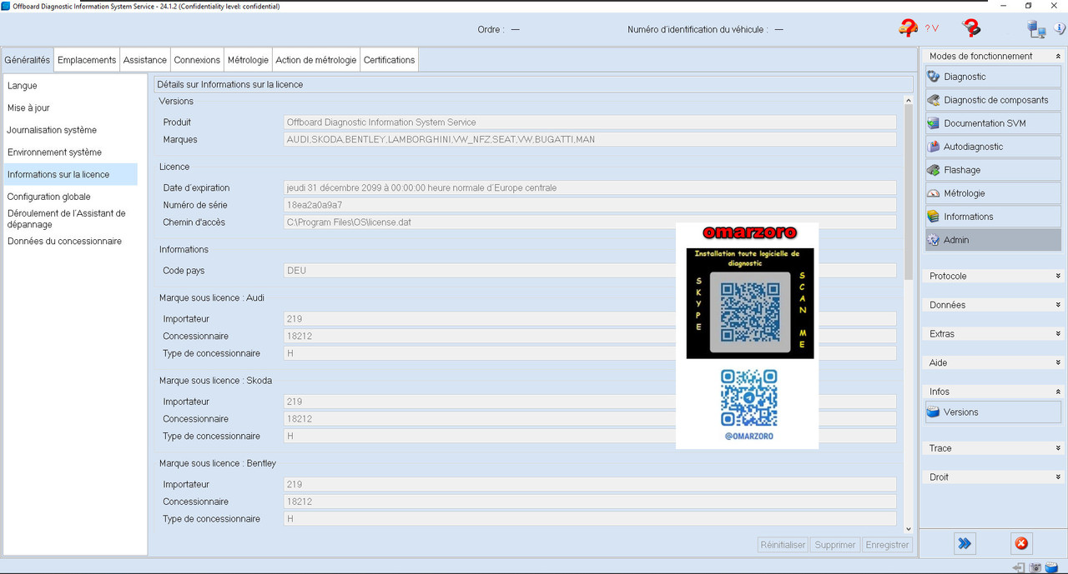The image size is (1068, 574).
Task: Open Diagnostic operating mode
Action: pyautogui.click(x=993, y=77)
